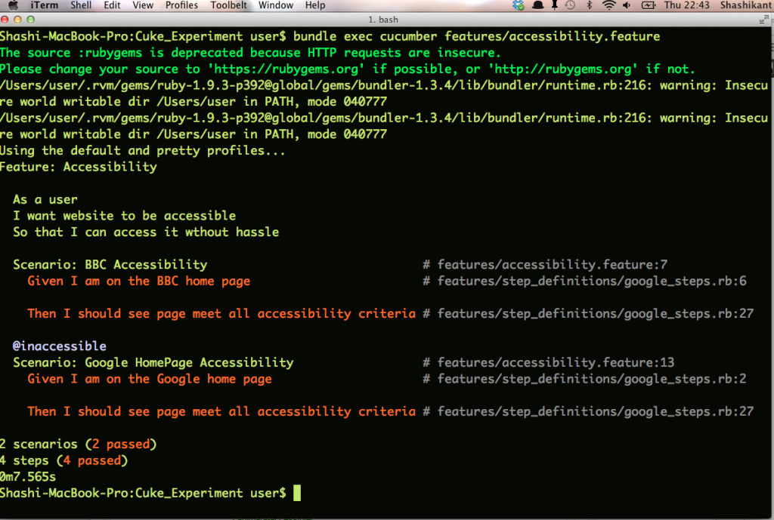
Task: Enter full screen with the window arrows icon
Action: tap(764, 20)
